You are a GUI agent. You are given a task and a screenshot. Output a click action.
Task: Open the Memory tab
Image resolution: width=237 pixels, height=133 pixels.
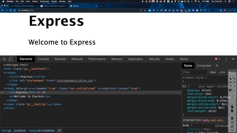pyautogui.click(x=117, y=59)
